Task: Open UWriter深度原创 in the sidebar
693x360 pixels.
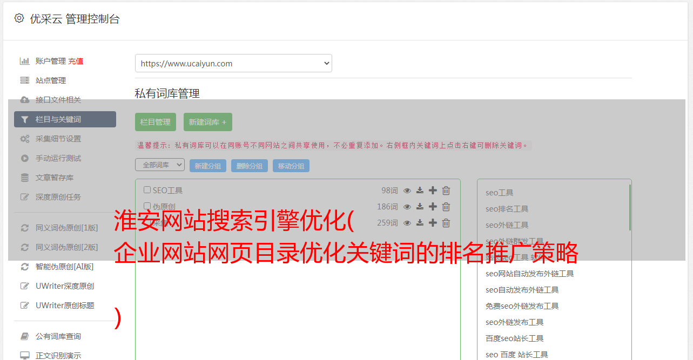Action: (65, 286)
